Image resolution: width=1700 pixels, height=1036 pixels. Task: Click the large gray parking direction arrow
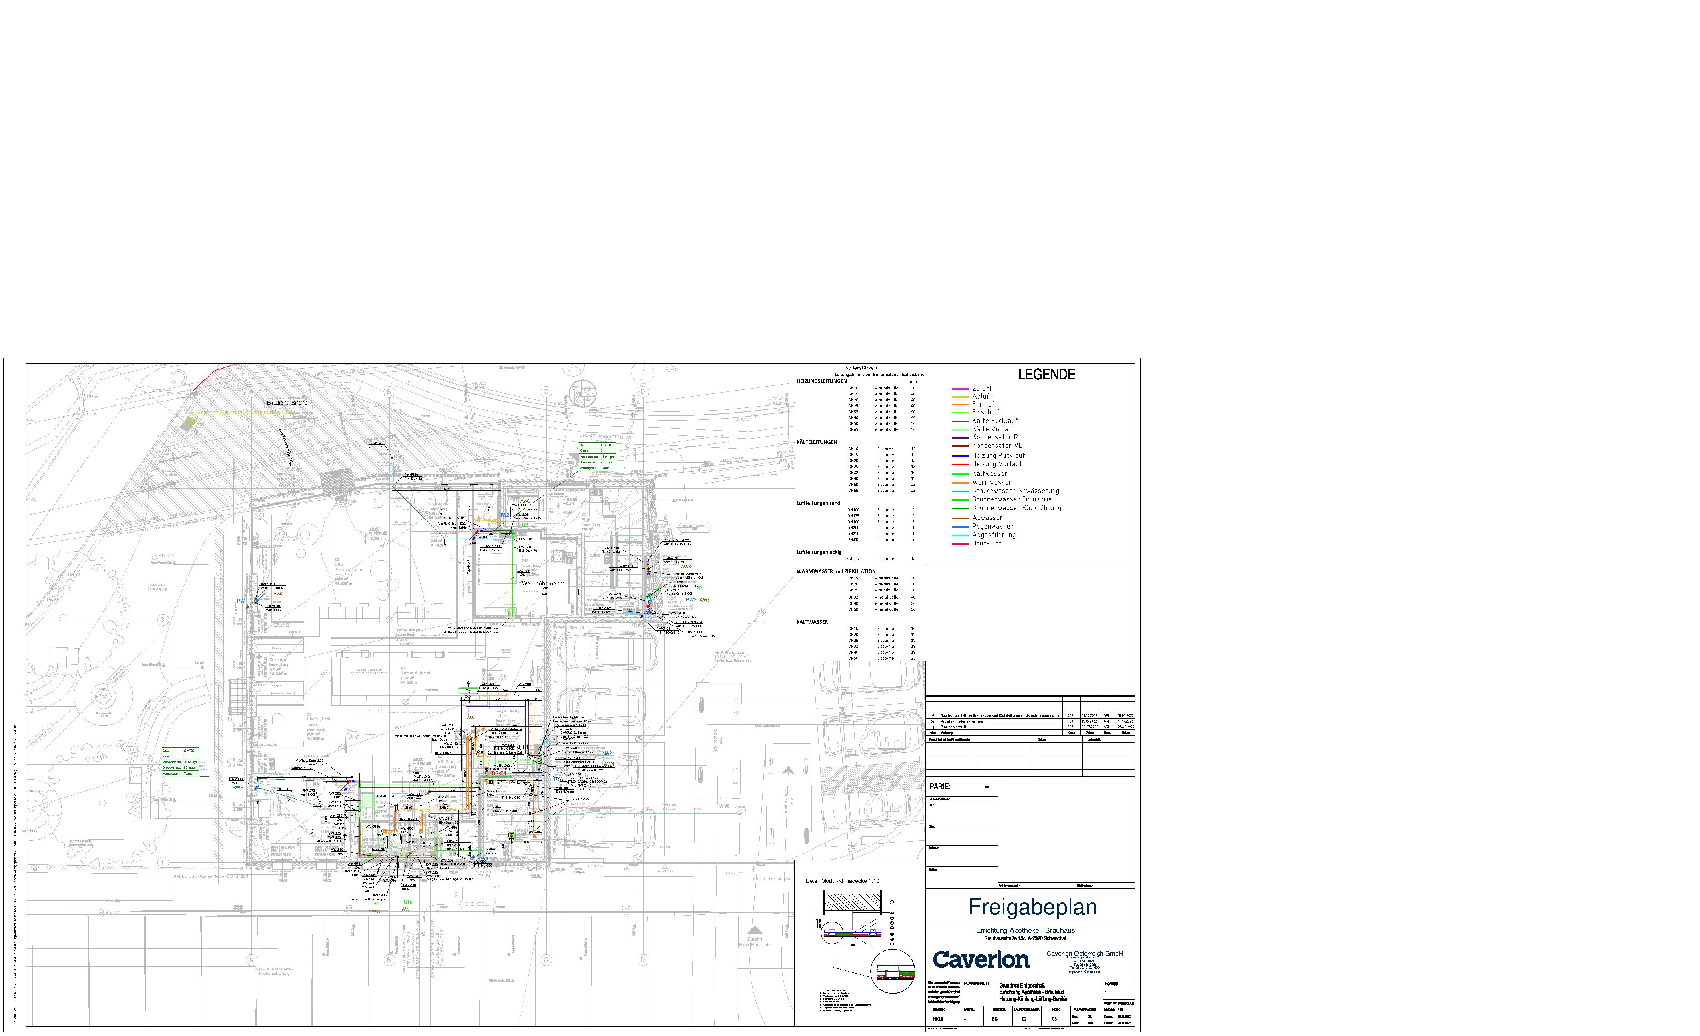point(788,770)
